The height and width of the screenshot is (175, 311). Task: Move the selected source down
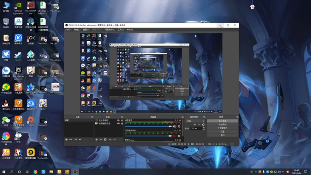[115, 140]
